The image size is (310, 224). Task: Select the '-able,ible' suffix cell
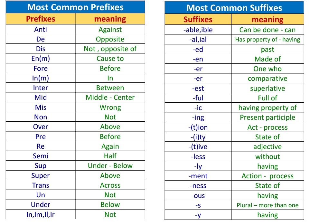198,30
